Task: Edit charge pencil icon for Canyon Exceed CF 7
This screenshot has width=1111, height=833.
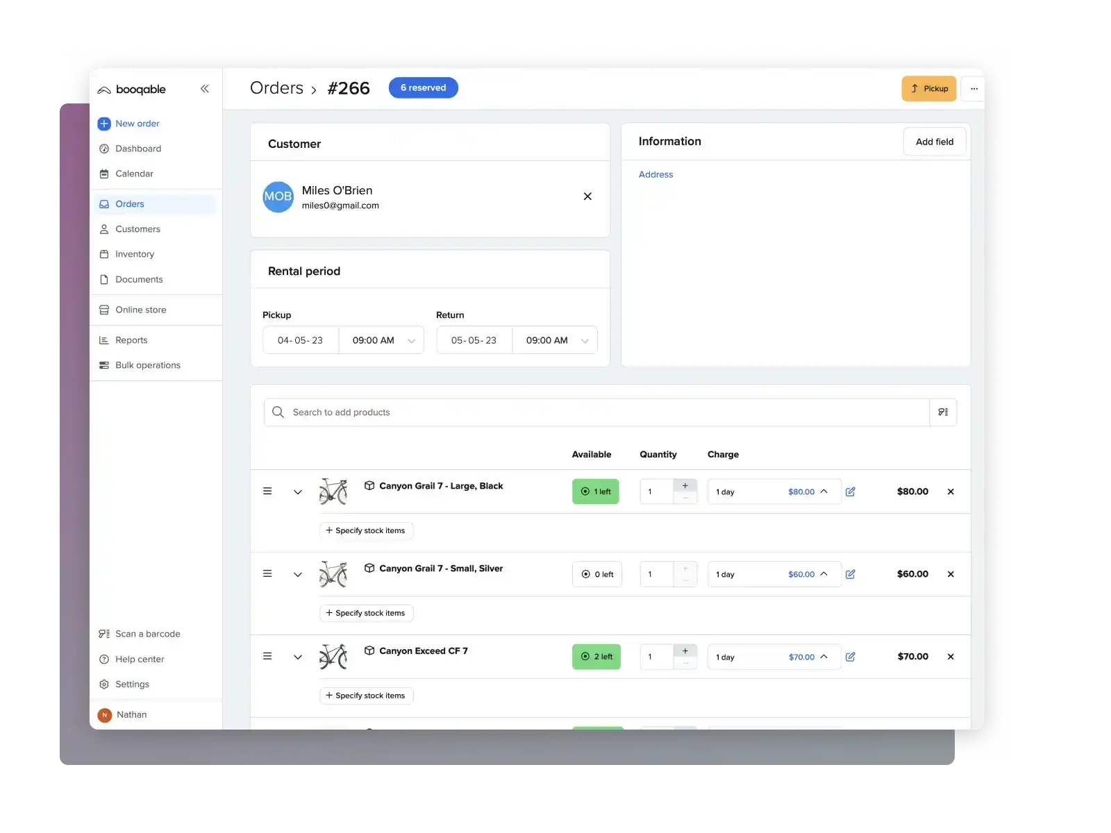Action: pyautogui.click(x=851, y=657)
